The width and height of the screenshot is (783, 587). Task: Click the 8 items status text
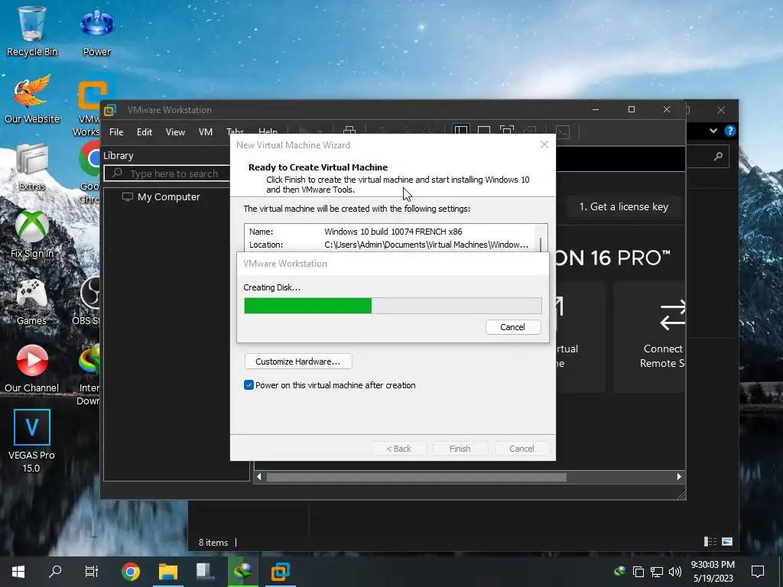click(x=213, y=542)
